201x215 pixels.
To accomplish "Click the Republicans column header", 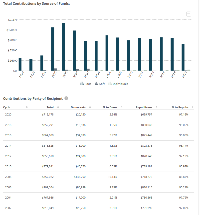I will [x=144, y=107].
